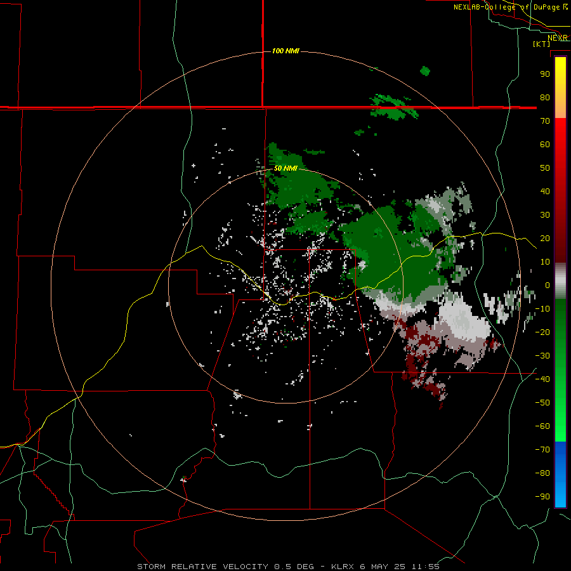Click the 80 value on the velocity scale

pos(545,97)
